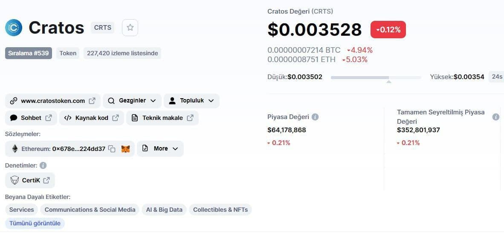Open the info icon next to Piyasa Değeri

click(x=315, y=117)
